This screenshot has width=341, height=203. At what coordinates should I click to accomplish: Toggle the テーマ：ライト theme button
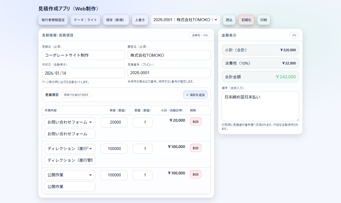[x=85, y=20]
